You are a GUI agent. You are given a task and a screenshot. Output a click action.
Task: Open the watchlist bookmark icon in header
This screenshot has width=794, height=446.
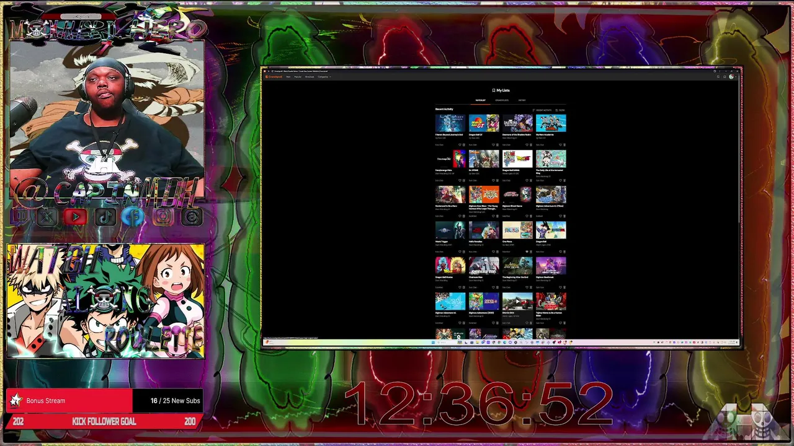(x=725, y=77)
